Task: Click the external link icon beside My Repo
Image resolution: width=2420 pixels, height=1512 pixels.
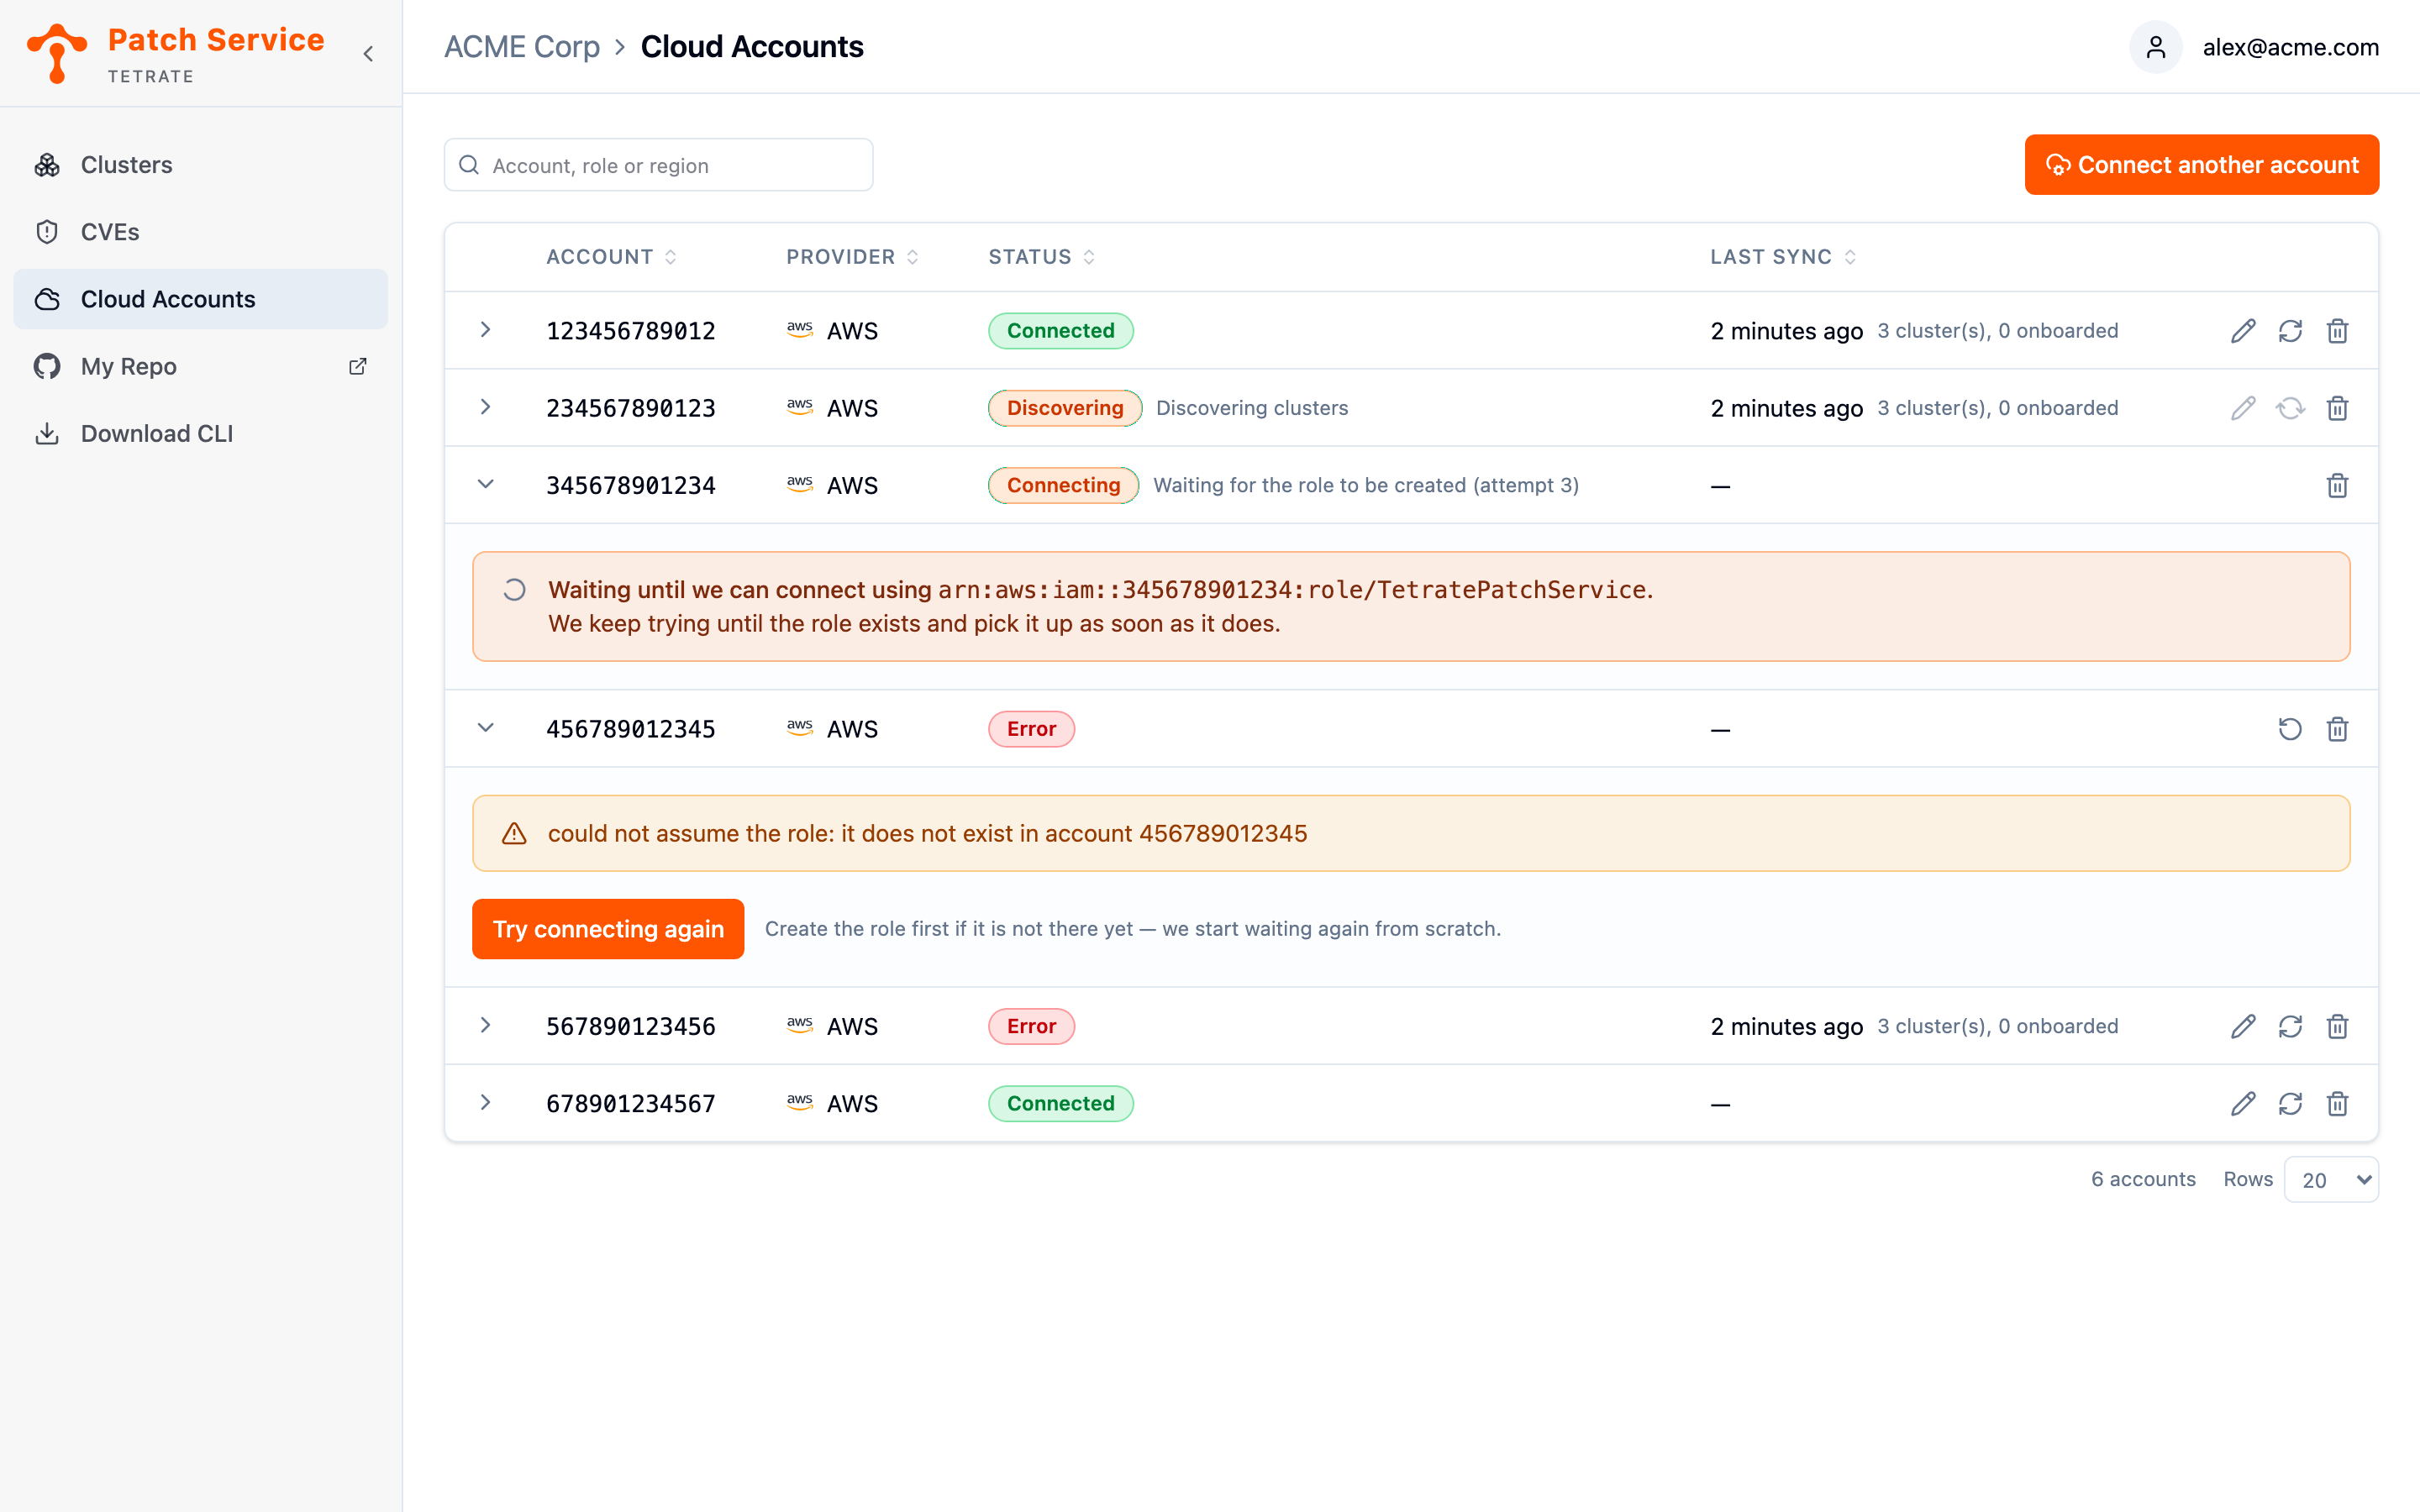Action: point(357,366)
